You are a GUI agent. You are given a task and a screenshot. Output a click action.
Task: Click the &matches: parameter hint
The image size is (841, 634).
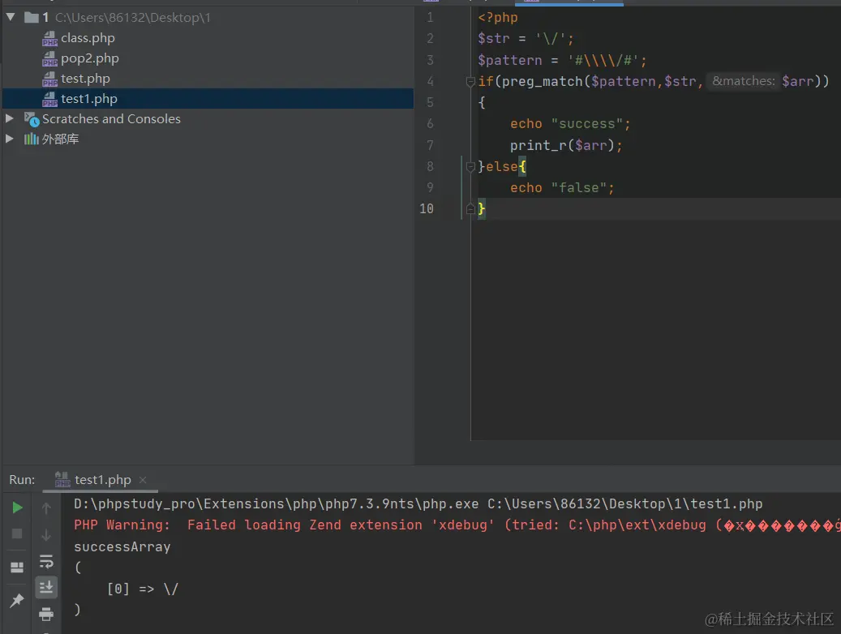pyautogui.click(x=744, y=81)
